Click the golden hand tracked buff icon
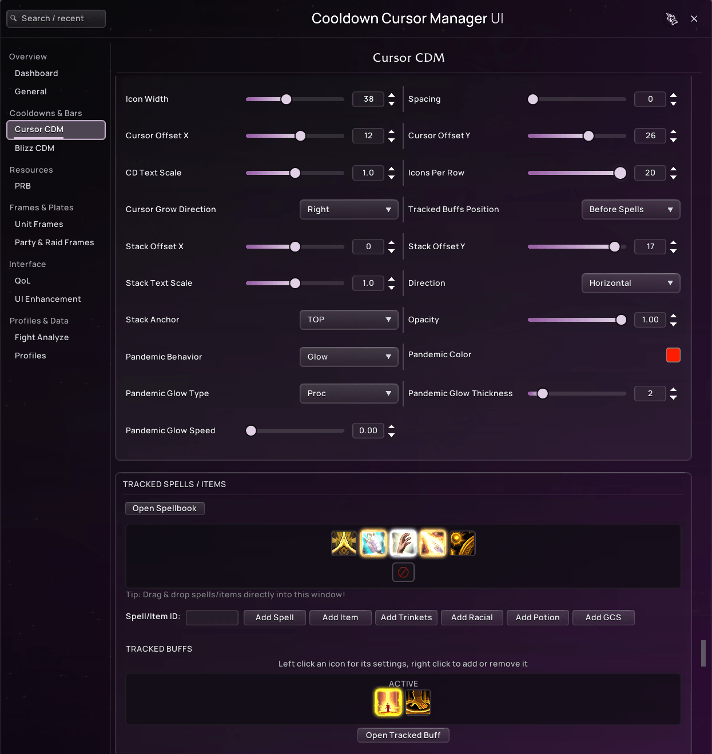This screenshot has height=754, width=712. [x=418, y=702]
